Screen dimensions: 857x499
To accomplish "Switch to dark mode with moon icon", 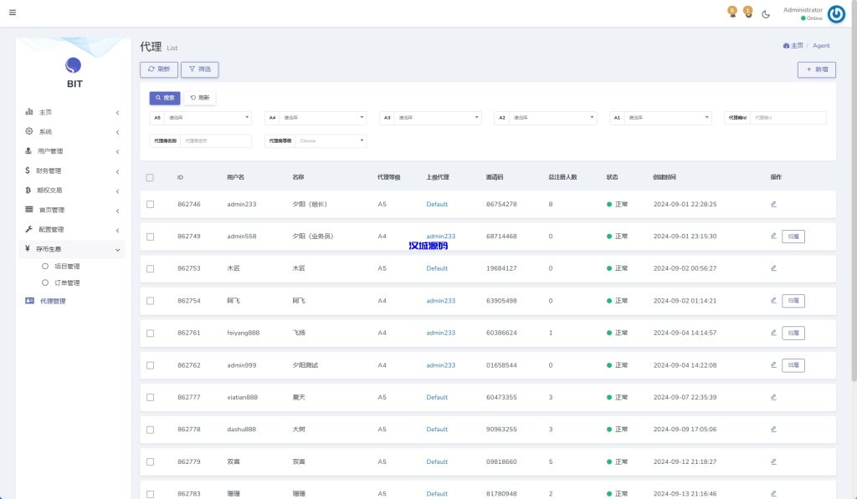I will tap(766, 14).
